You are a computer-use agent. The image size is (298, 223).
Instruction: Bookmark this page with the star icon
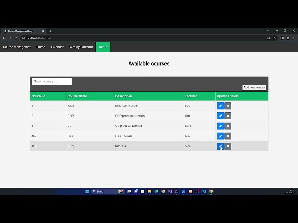[x=274, y=38]
